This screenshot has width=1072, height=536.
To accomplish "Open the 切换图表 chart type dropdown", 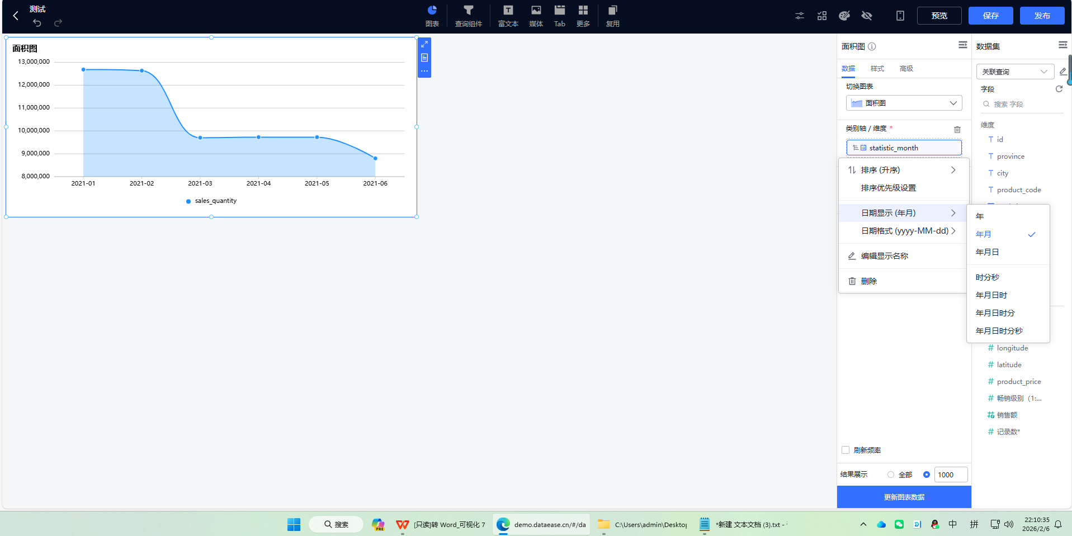I will point(904,103).
